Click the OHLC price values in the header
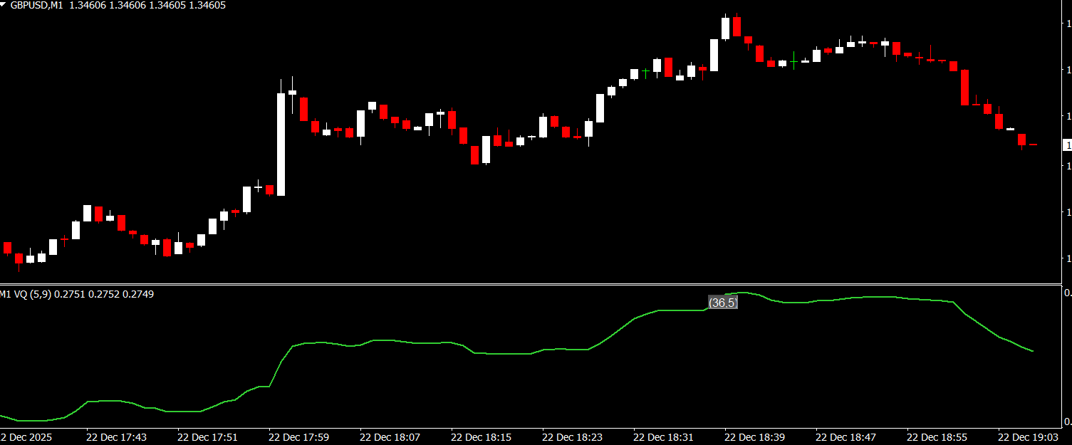Viewport: 1072px width, 445px height. [147, 5]
